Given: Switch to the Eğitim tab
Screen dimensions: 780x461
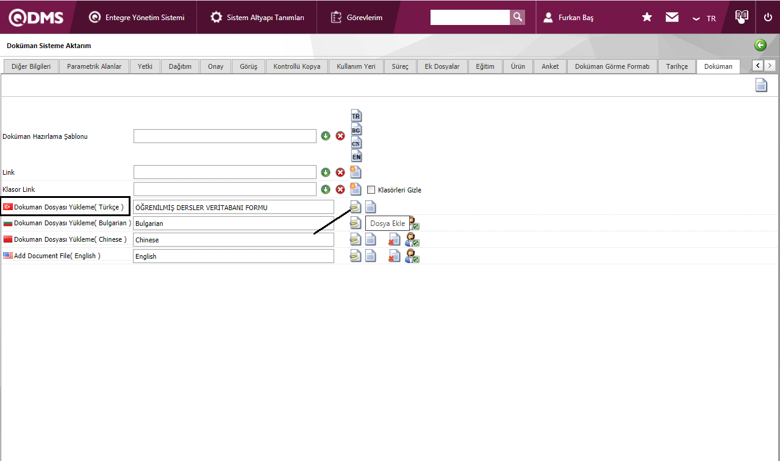Looking at the screenshot, I should 485,66.
